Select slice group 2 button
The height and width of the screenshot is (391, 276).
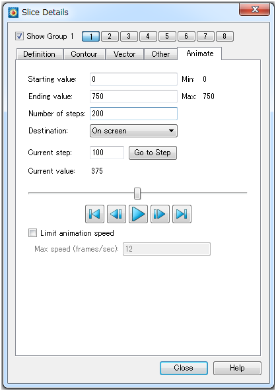tap(110, 36)
